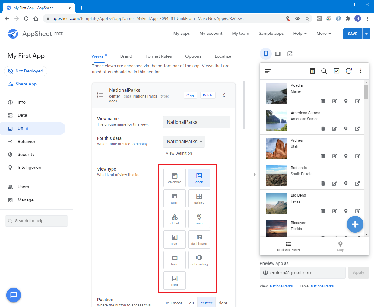
Task: Switch preview to tablet mode
Action: (x=278, y=54)
